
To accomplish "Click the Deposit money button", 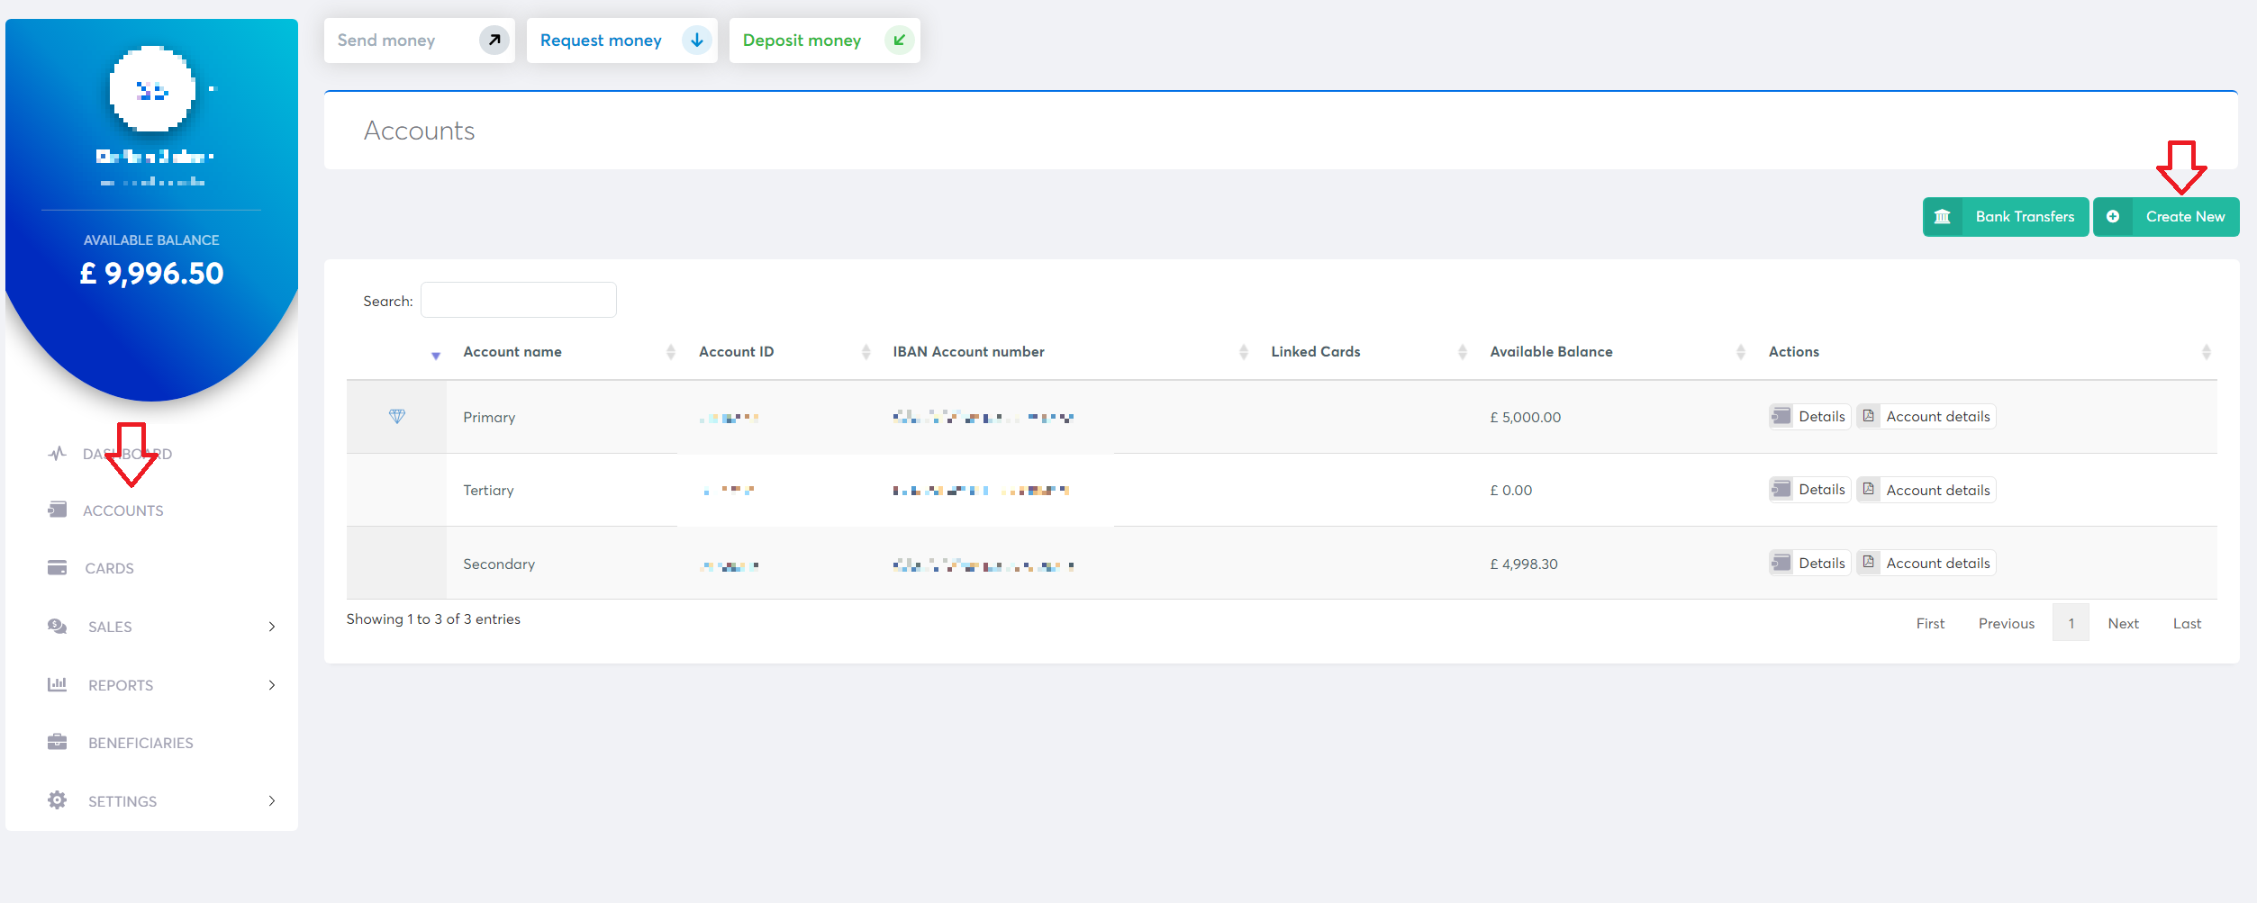I will point(825,41).
